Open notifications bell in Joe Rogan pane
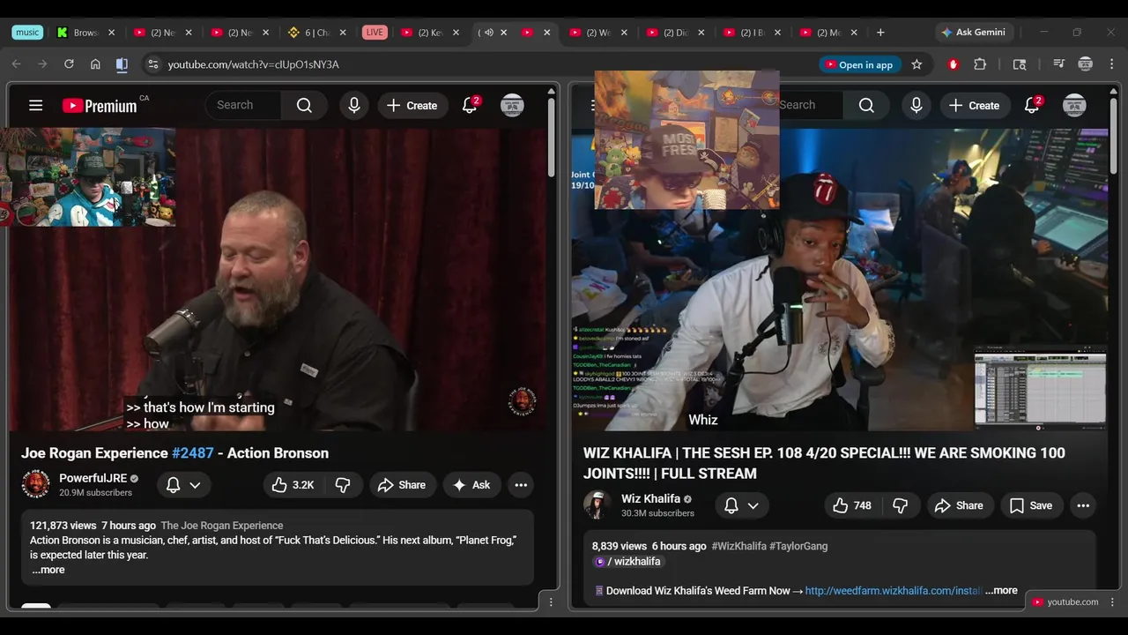Viewport: 1128px width, 635px height. (x=470, y=106)
